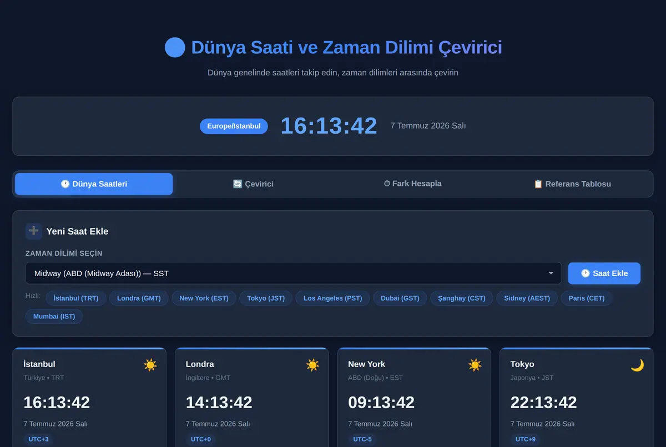Click the sun icon on the Londra card
Screen dimensions: 666x447
point(313,365)
